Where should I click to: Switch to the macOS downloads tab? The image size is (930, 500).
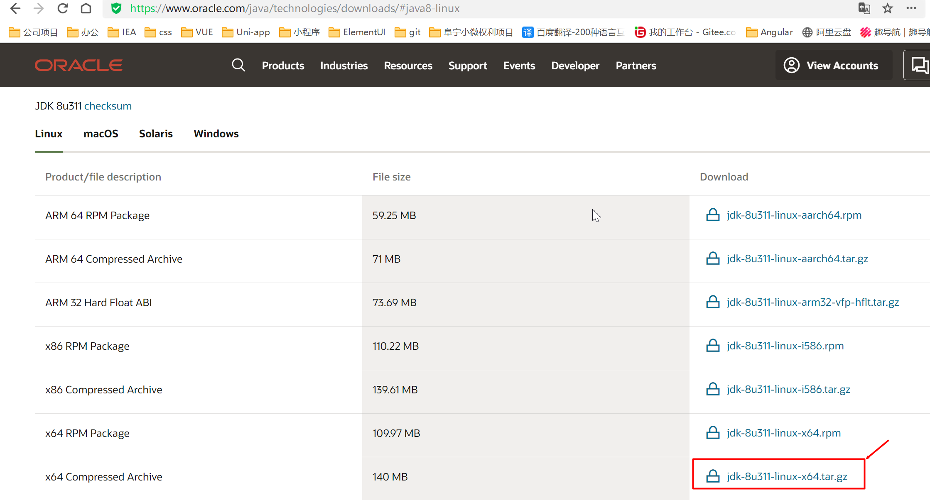[101, 134]
